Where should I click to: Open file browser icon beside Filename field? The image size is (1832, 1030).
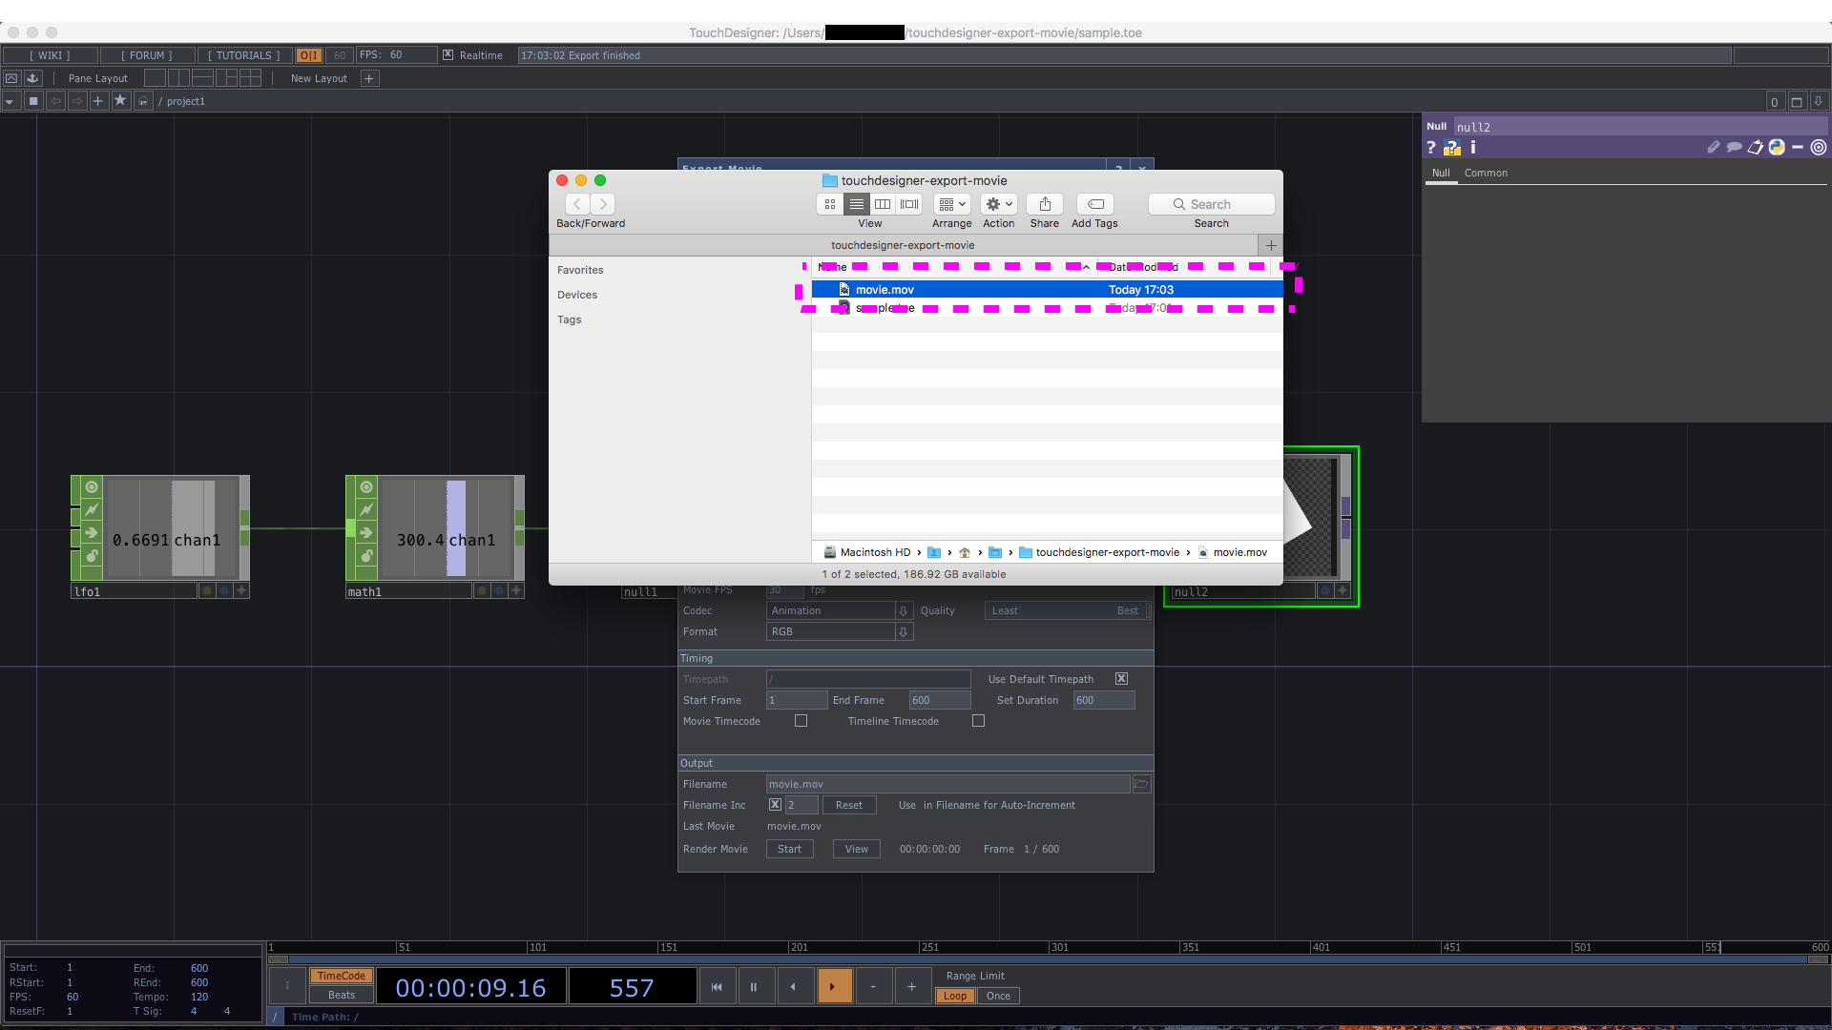(x=1141, y=784)
